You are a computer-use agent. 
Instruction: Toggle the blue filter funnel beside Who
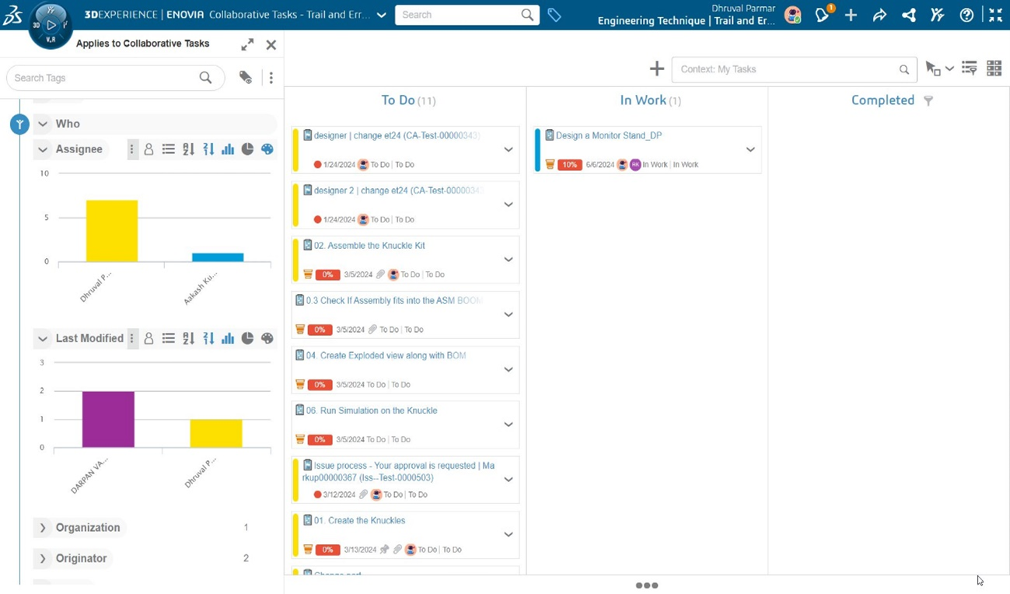(19, 124)
